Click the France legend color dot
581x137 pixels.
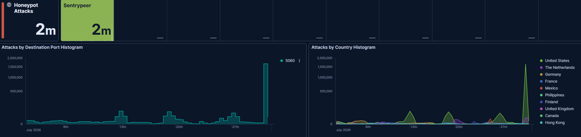tap(541, 81)
